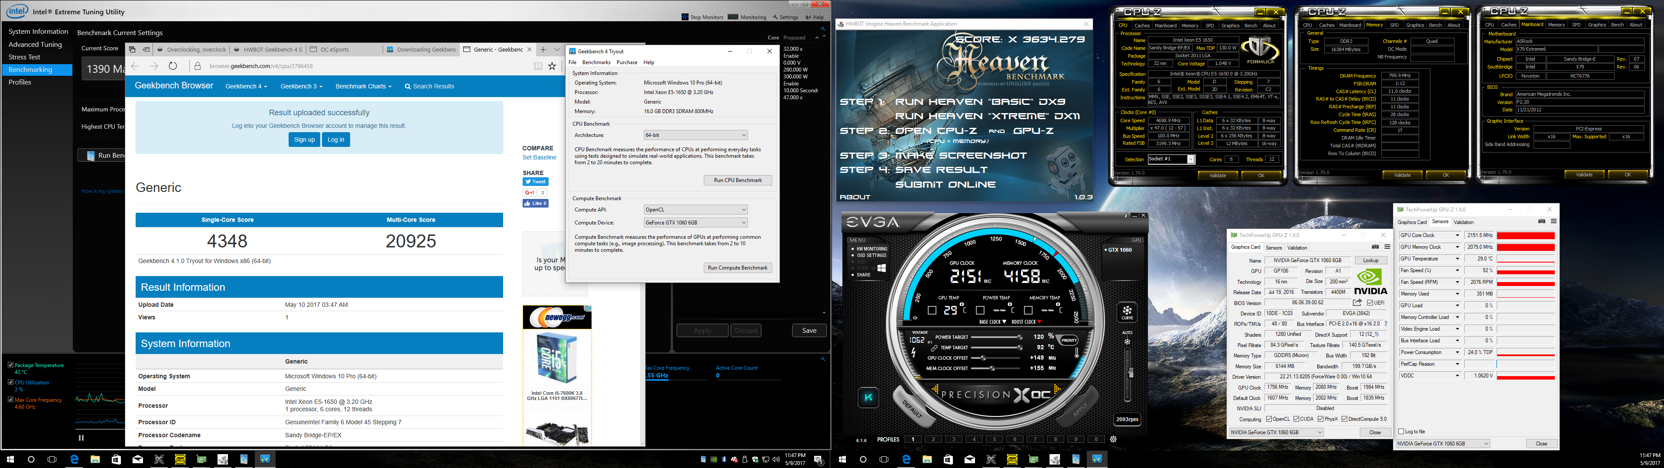Select HW Monitoring in EVGA Precision menu
The image size is (1664, 468).
873,249
